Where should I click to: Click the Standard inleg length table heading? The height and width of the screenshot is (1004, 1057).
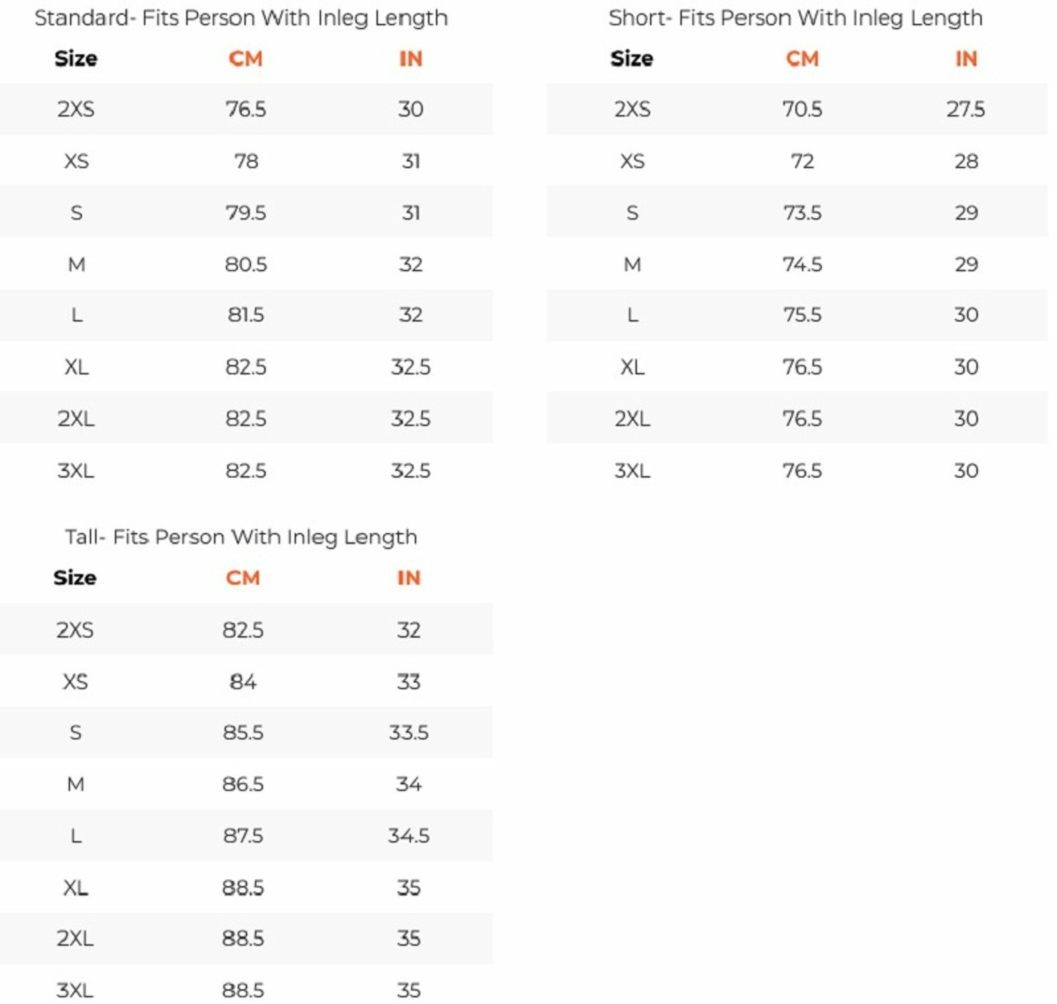[x=241, y=18]
